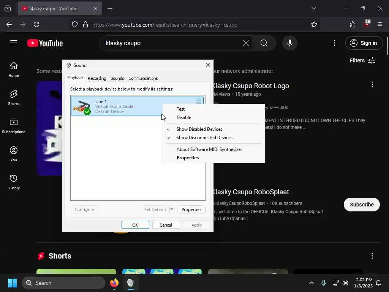
Task: Subscribe to Klasky Csupo RoboSplaat channel
Action: tap(362, 205)
